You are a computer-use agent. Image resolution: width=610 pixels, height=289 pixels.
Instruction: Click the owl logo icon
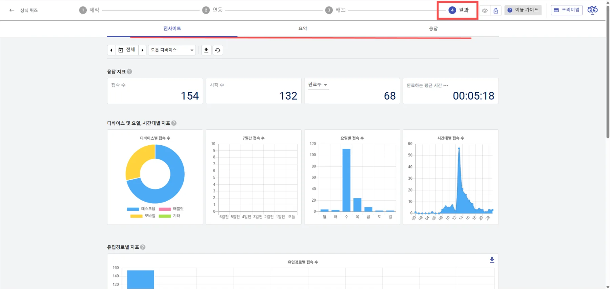pyautogui.click(x=593, y=10)
